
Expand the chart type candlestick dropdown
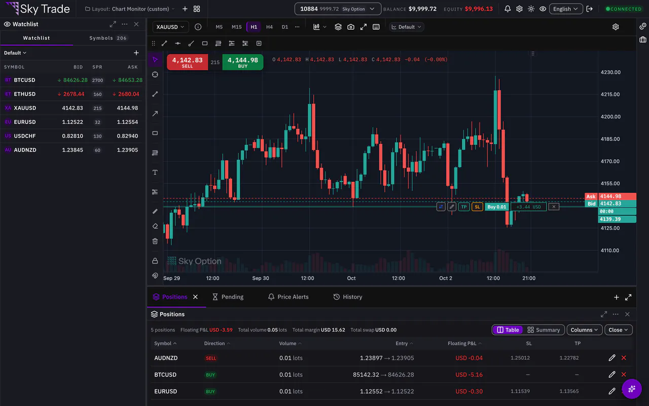pyautogui.click(x=320, y=27)
